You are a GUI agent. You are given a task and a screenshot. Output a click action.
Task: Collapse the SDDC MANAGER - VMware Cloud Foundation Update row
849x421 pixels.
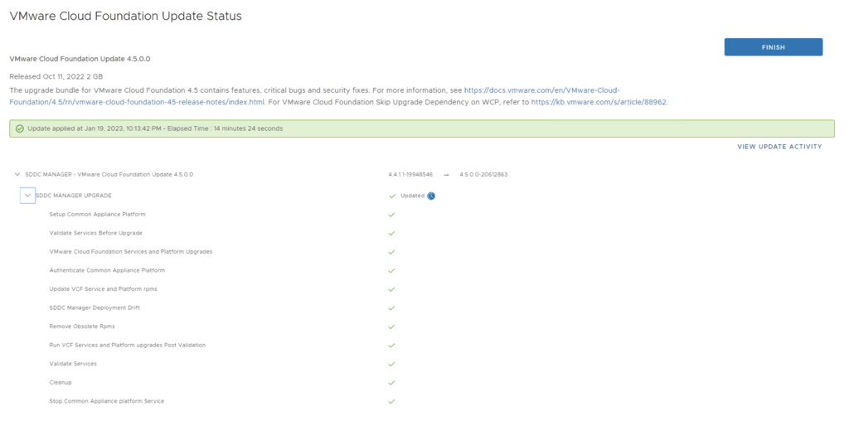pos(18,174)
